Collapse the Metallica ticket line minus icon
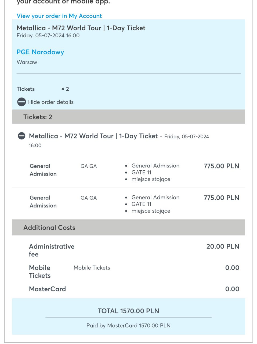 [21, 136]
